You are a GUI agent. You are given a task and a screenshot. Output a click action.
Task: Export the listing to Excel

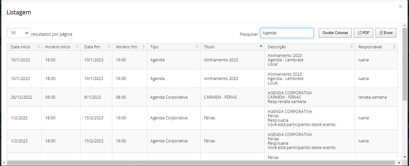point(386,33)
